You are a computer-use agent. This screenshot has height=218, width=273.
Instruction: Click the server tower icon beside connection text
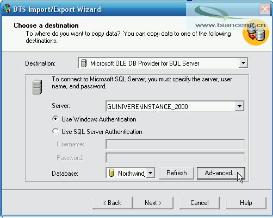38,87
